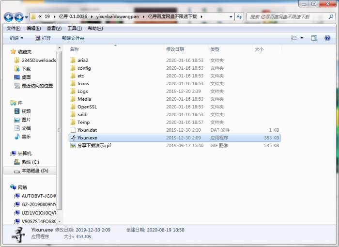This screenshot has width=339, height=247.
Task: Select 收藏夹 favorites star in sidebar
Action: click(13, 52)
